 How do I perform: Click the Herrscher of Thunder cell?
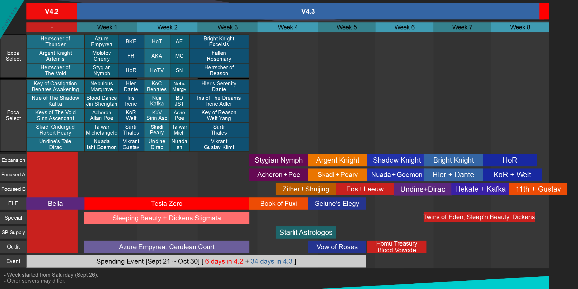coord(55,41)
